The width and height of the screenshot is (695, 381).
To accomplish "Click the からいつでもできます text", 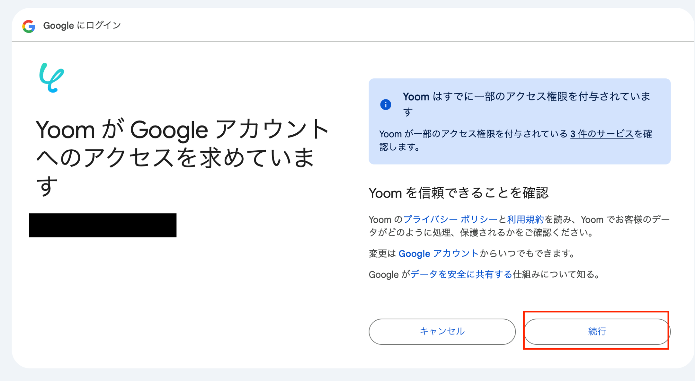I will pos(527,253).
